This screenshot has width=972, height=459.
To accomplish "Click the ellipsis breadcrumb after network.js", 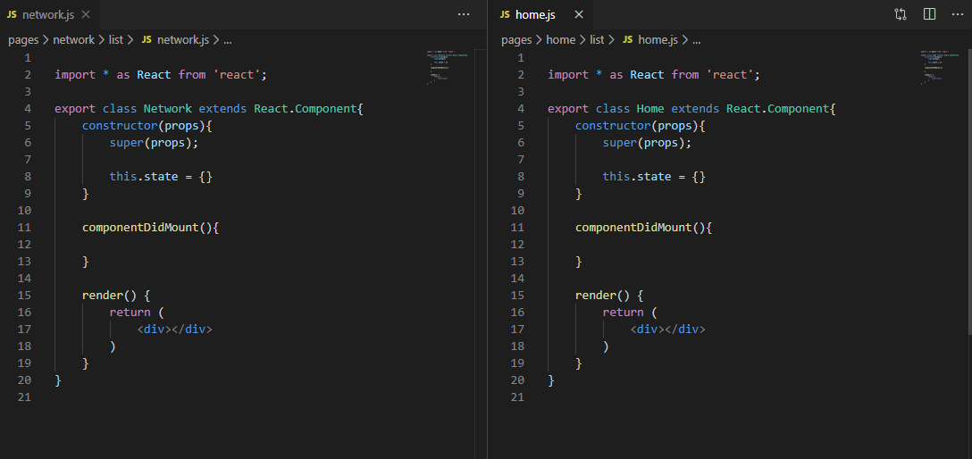I will pos(228,39).
